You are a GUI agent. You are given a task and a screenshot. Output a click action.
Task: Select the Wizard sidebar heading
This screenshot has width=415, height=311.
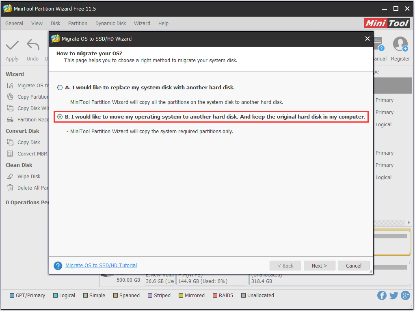point(15,74)
